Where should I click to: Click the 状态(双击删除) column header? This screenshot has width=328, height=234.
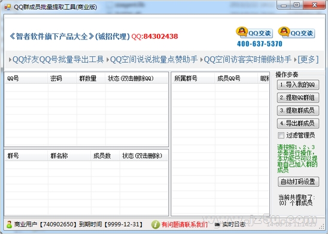click(144, 156)
